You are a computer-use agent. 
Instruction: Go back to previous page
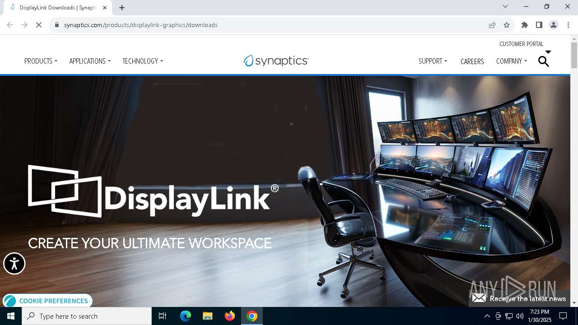click(x=10, y=25)
